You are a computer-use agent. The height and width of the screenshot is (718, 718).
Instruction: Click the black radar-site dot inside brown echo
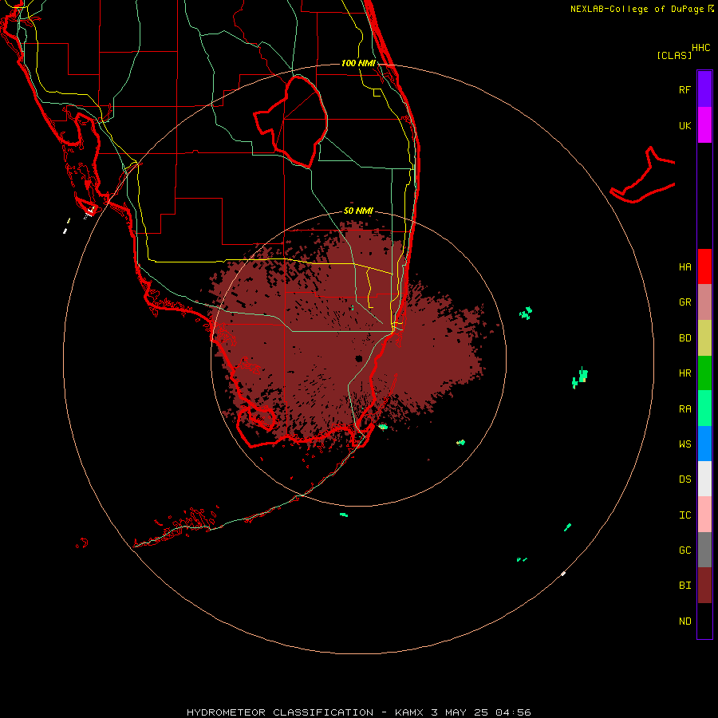click(358, 358)
